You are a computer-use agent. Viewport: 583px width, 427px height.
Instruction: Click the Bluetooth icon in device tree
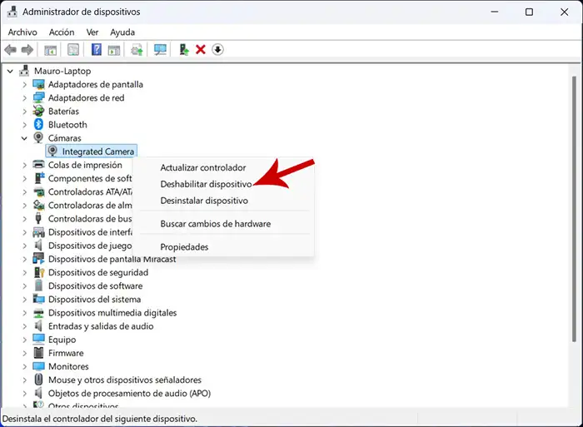pyautogui.click(x=38, y=125)
